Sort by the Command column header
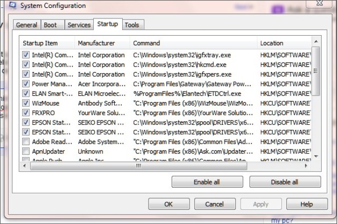 point(193,43)
